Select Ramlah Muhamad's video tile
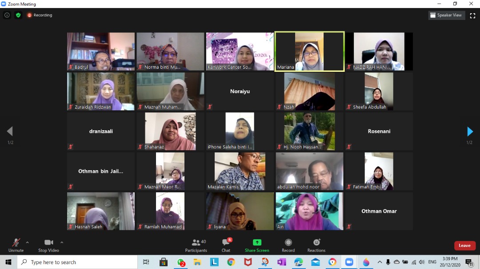 tap(170, 211)
